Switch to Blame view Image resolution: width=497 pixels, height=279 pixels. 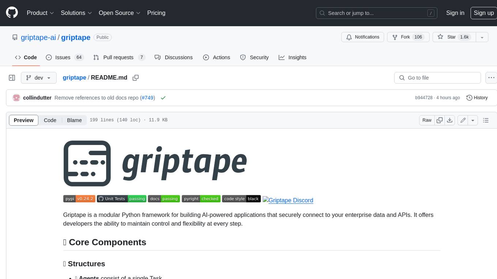pyautogui.click(x=74, y=120)
